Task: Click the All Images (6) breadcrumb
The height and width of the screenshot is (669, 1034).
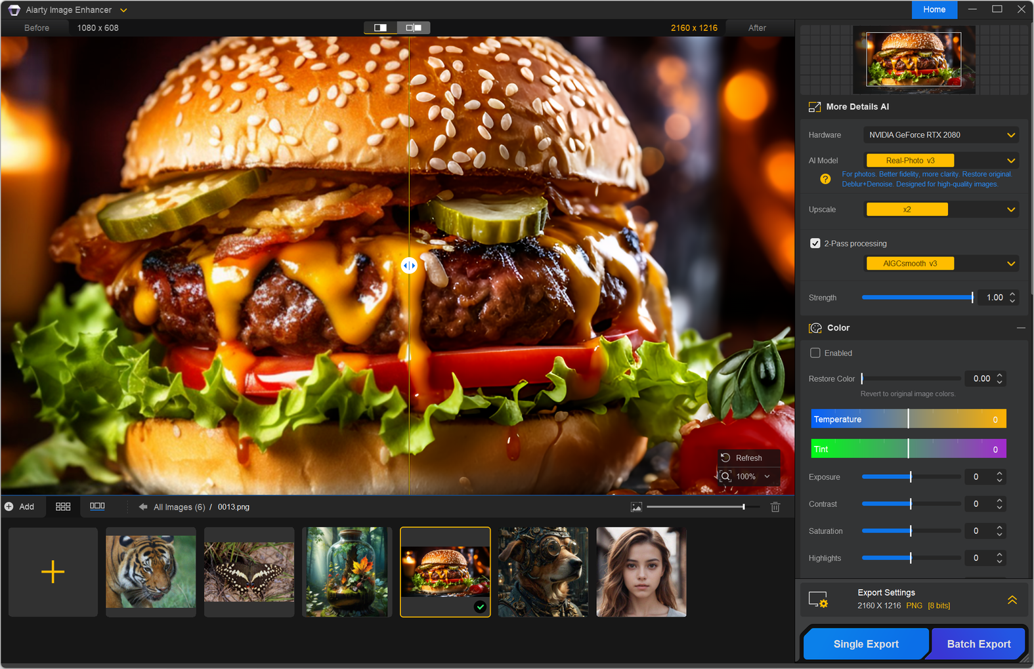Action: (179, 507)
